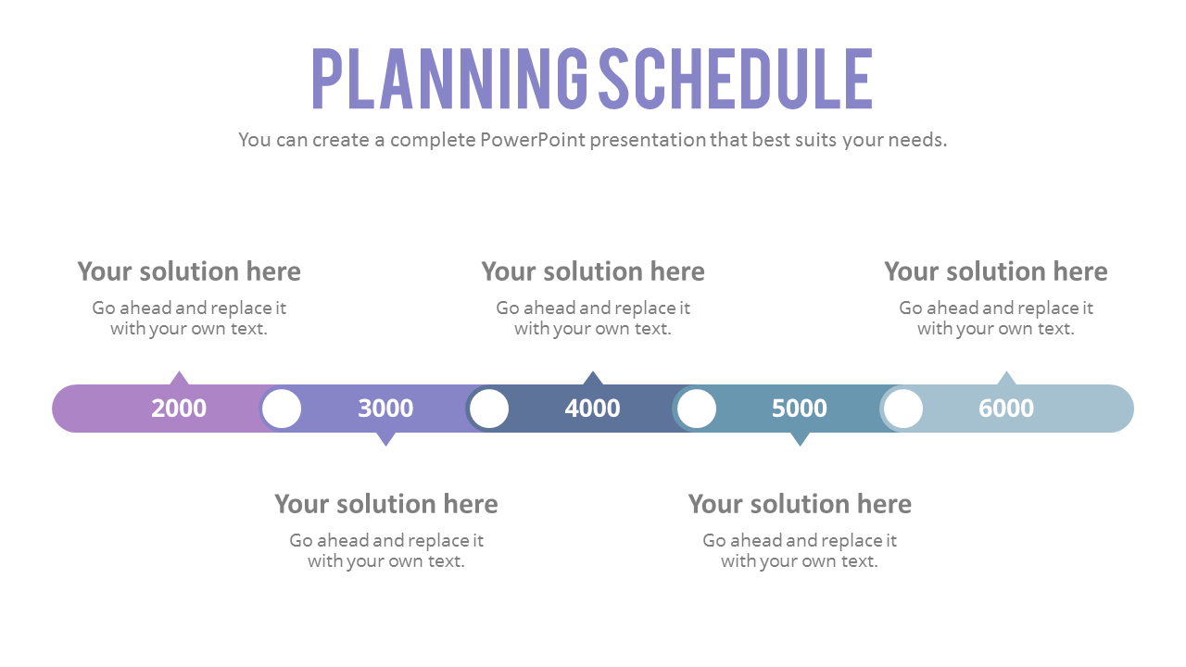Click white circle between 2000 and 3000

coord(282,409)
